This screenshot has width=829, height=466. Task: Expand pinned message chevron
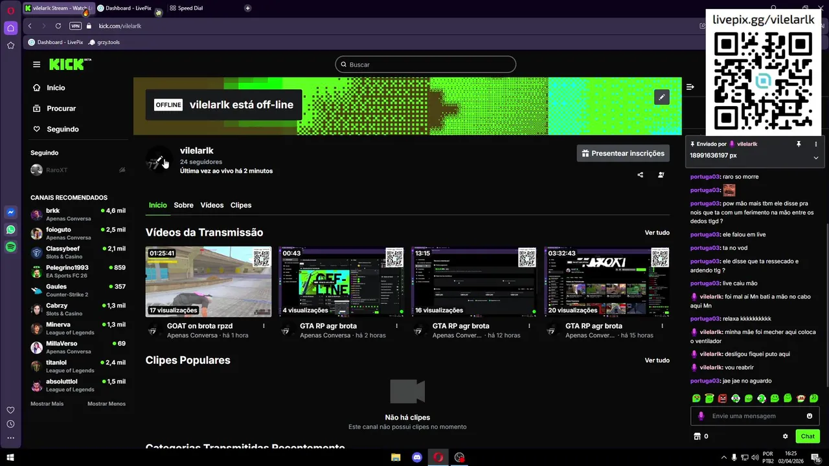(816, 157)
